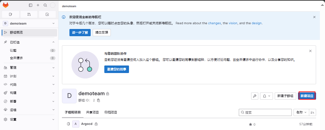Open pinned 合并请求 item
The image size is (325, 130).
[x=29, y=58]
